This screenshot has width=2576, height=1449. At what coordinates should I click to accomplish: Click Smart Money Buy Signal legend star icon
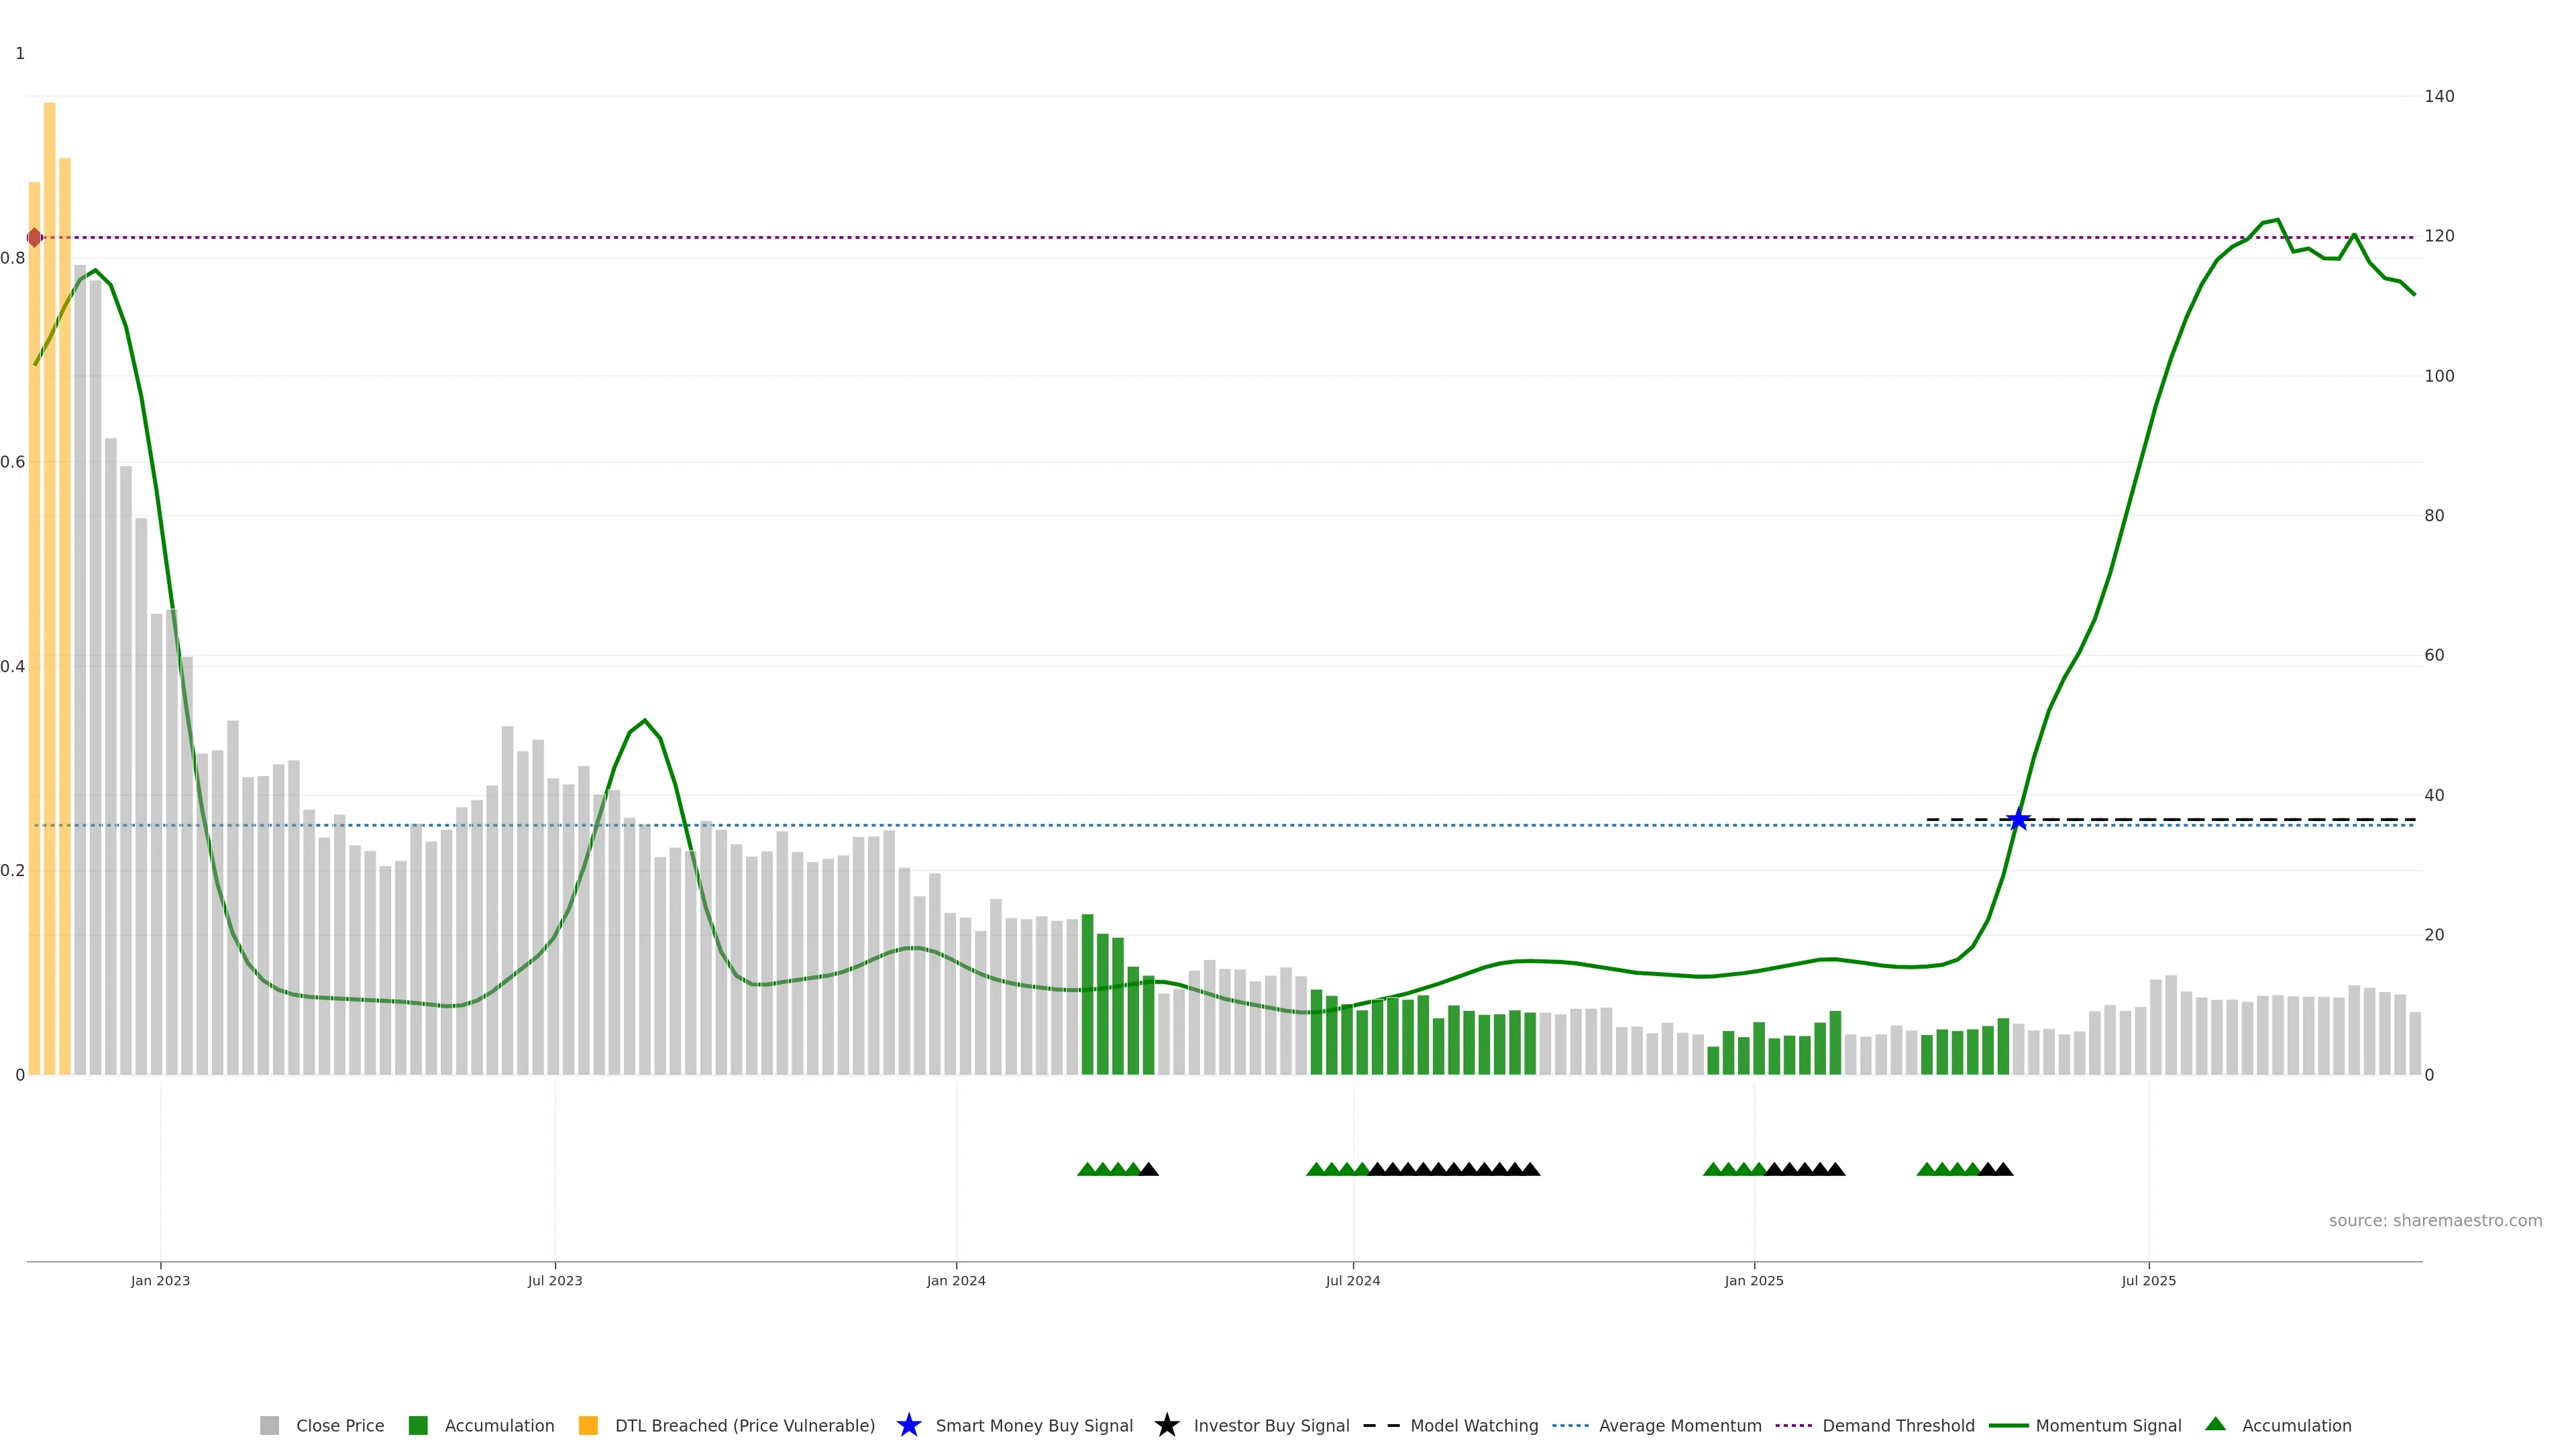[909, 1426]
